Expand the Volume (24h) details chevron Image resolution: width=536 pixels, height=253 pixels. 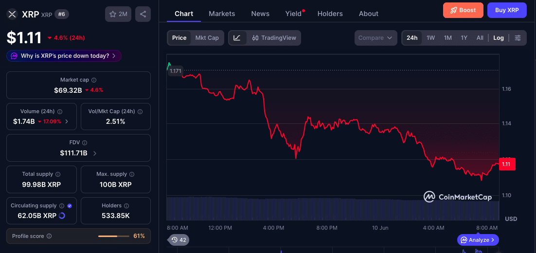click(x=67, y=121)
